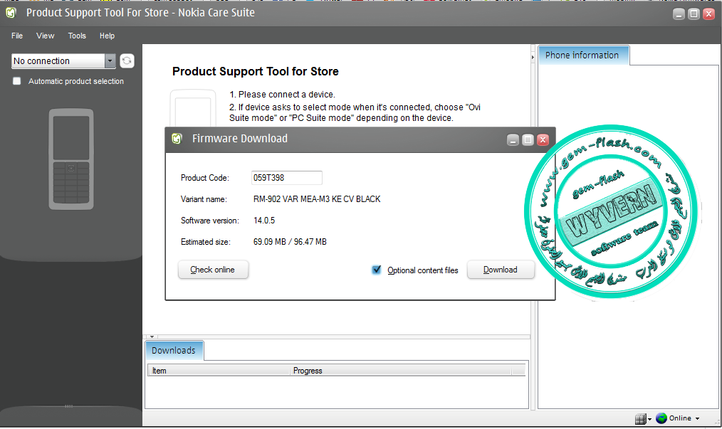Viewport: 722px width, 429px height.
Task: Select the Downloads tab
Action: click(174, 350)
